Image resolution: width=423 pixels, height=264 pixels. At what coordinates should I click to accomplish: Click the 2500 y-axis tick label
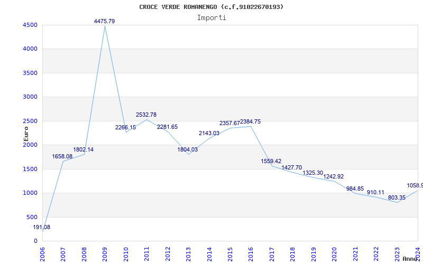30,121
